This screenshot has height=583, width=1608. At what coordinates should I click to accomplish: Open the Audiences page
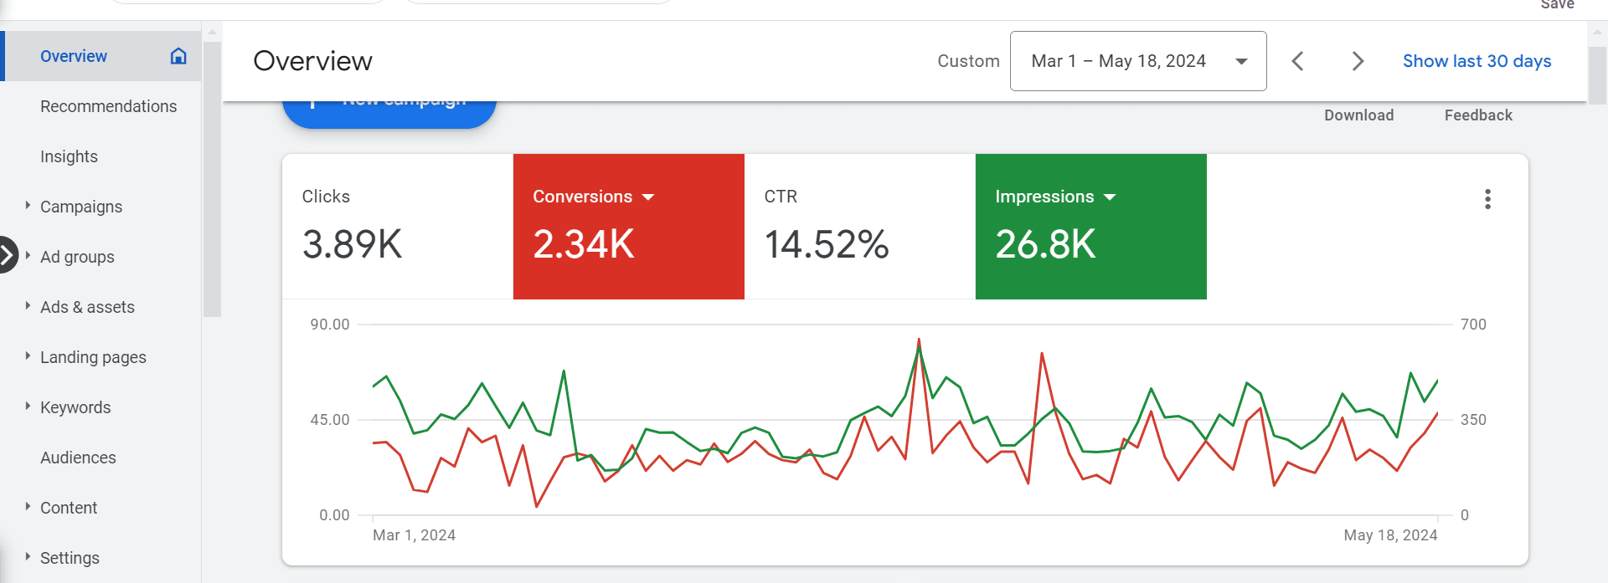(x=78, y=458)
